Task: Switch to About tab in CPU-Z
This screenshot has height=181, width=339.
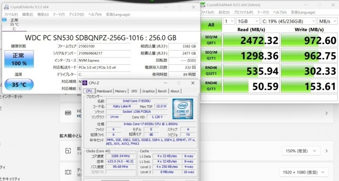Action: point(175,91)
